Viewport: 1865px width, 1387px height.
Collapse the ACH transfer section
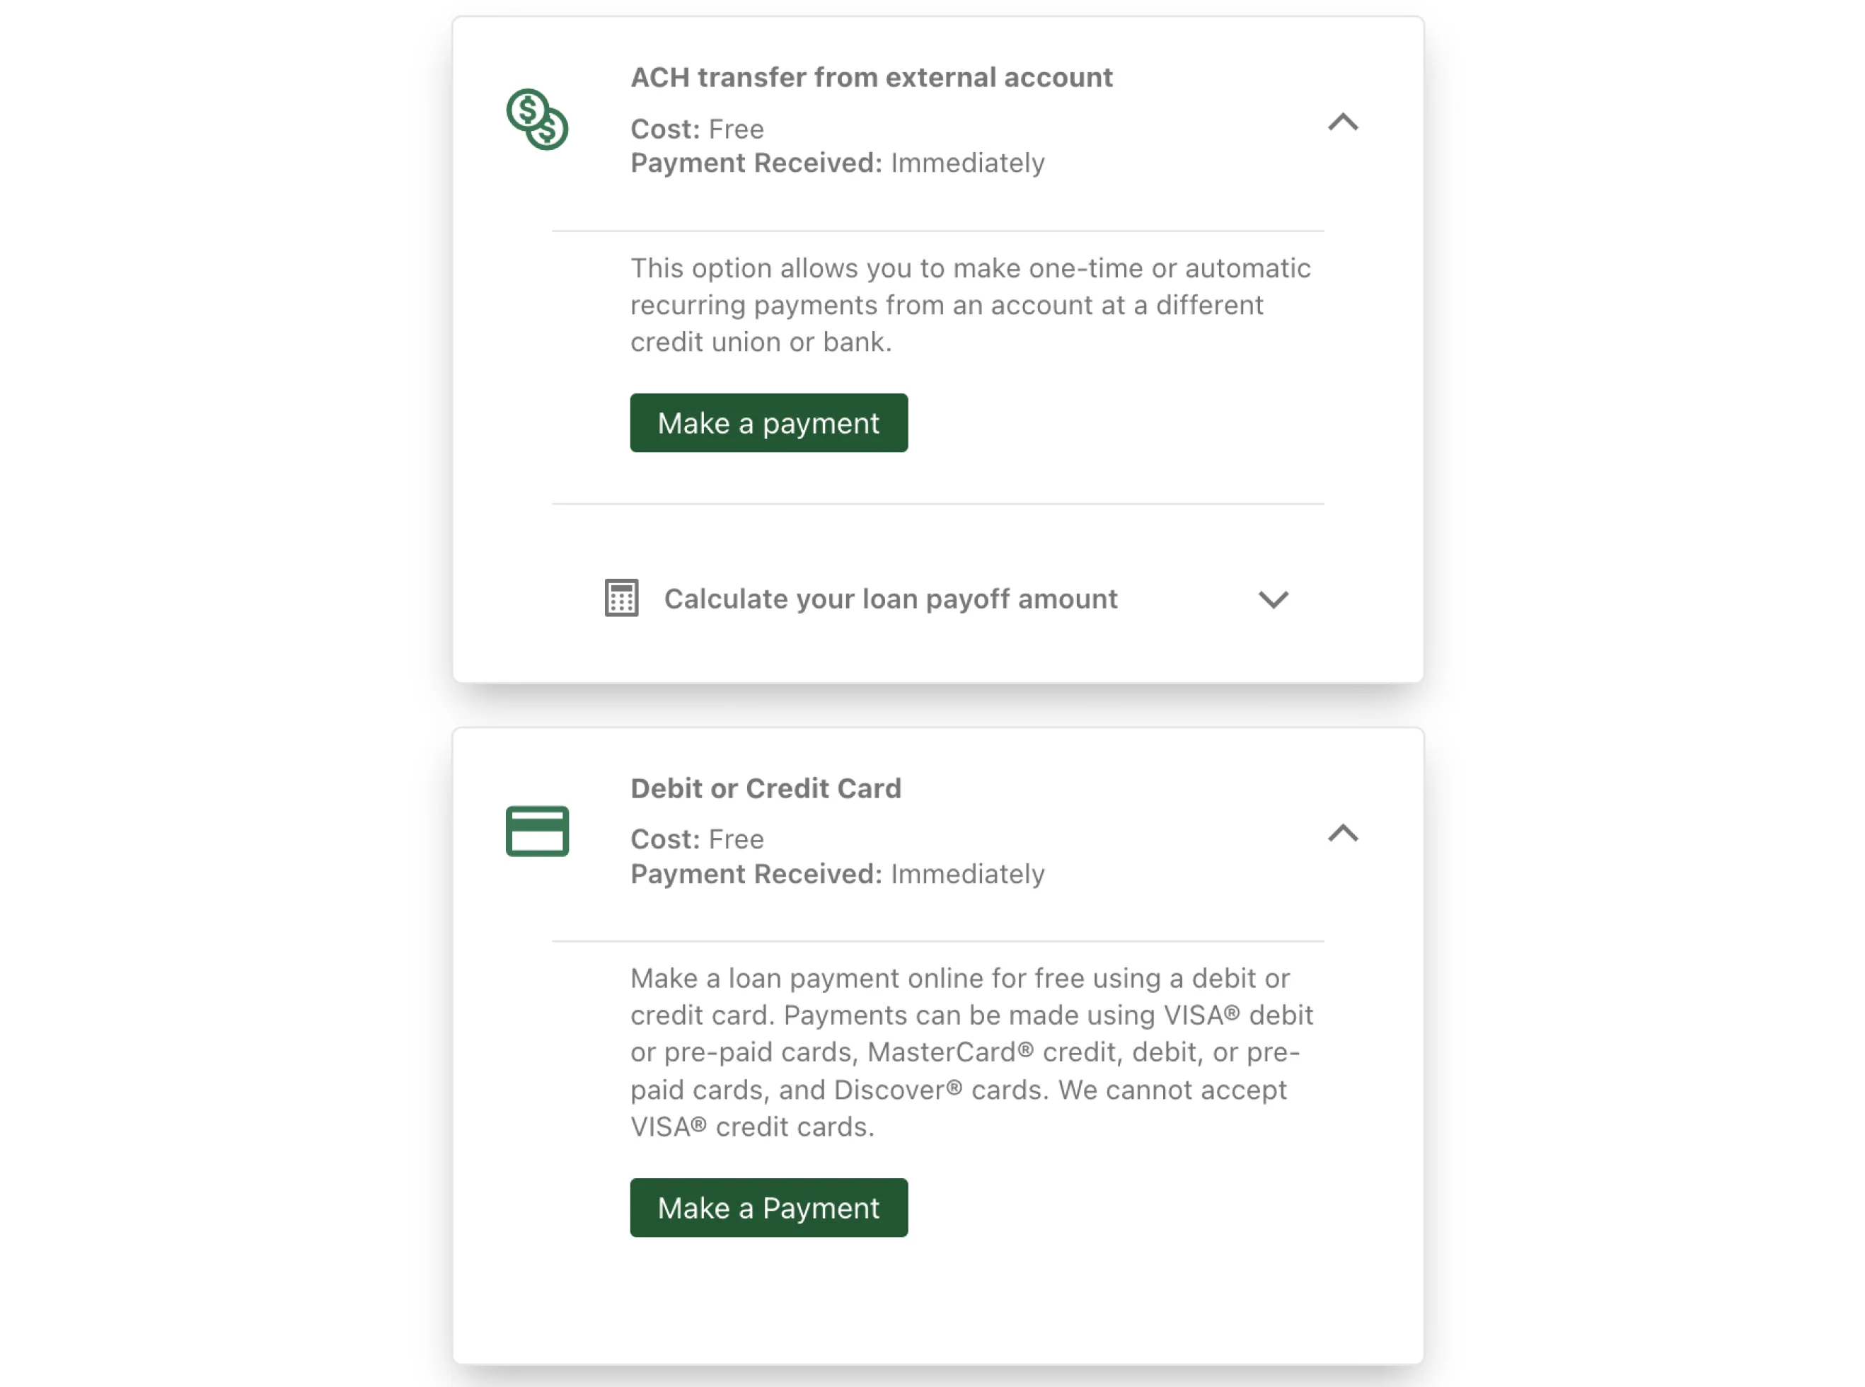1343,123
